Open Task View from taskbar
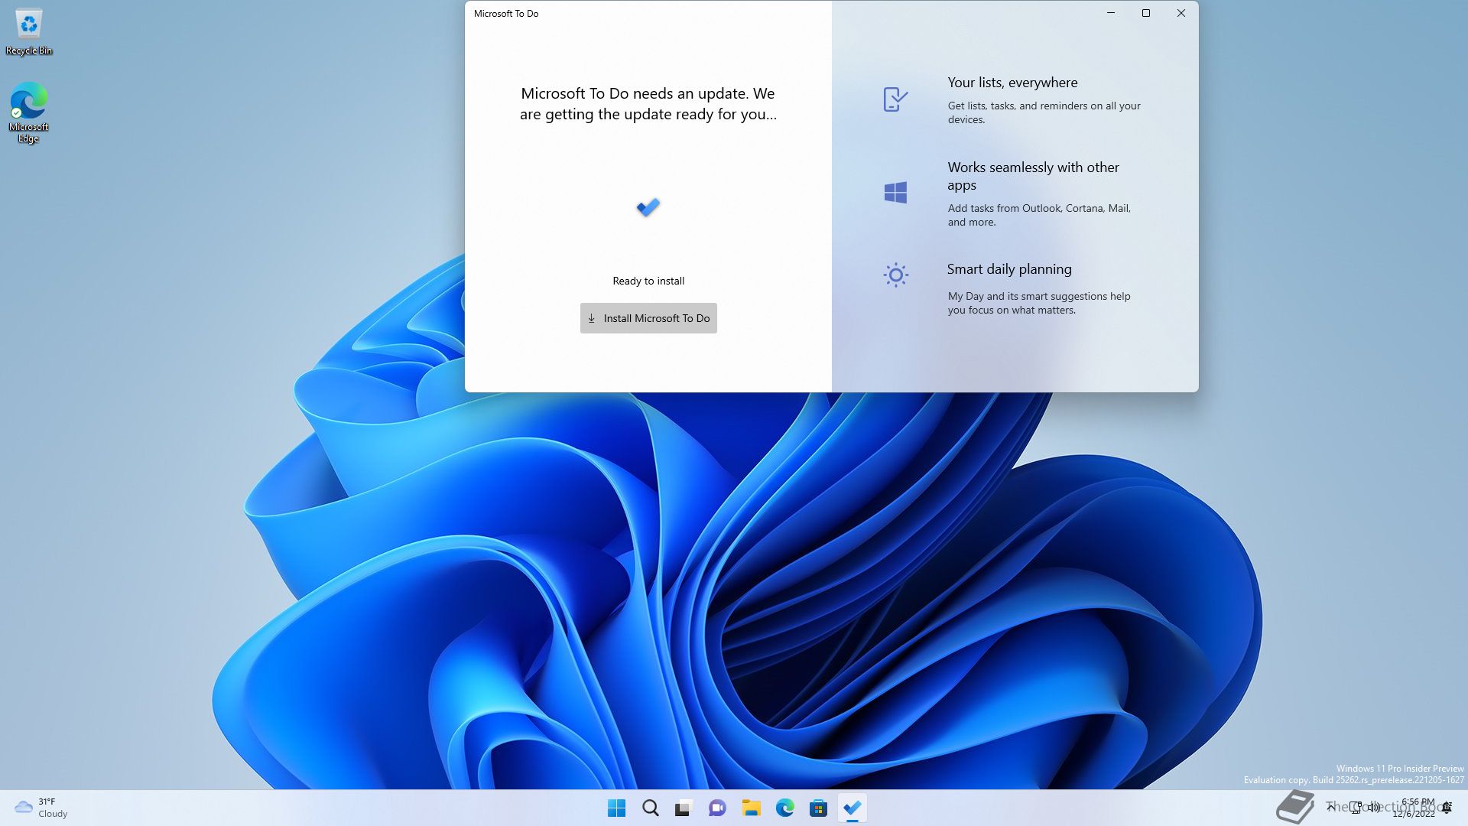 click(684, 808)
